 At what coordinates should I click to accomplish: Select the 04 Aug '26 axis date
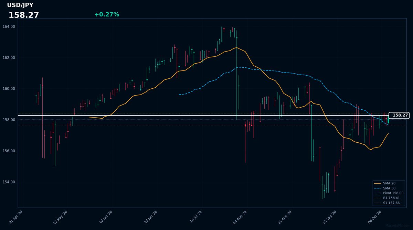[x=240, y=217]
